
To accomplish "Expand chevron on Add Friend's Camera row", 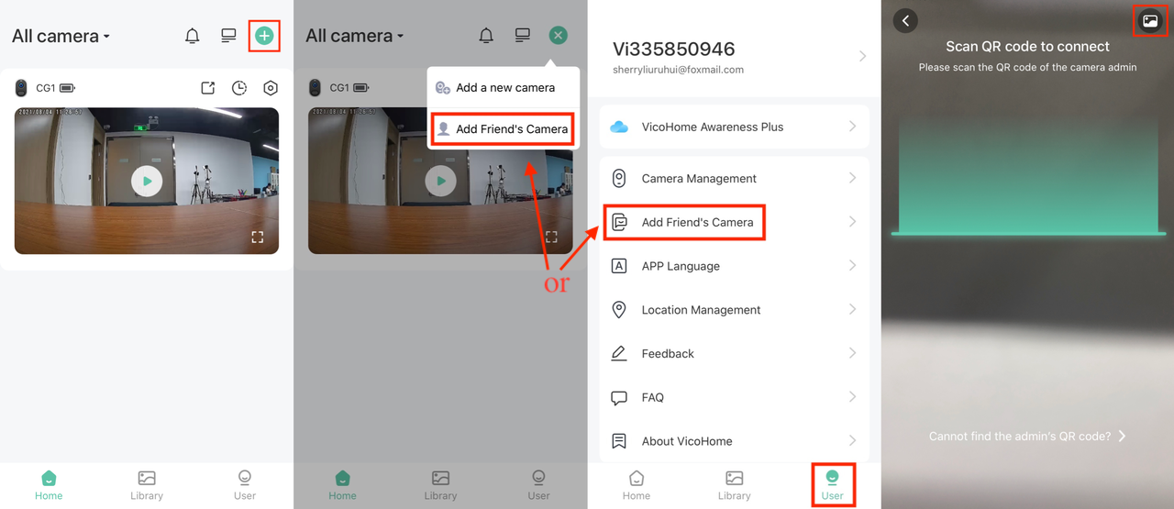I will click(x=853, y=222).
